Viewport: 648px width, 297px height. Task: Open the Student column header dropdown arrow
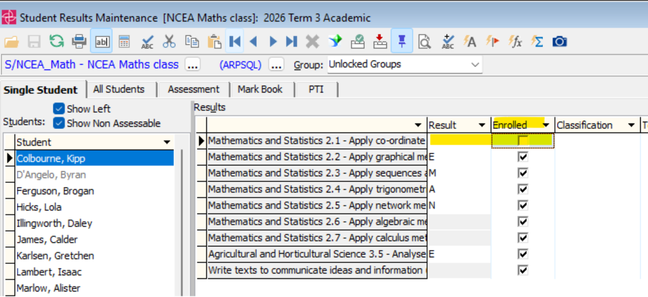tap(167, 143)
